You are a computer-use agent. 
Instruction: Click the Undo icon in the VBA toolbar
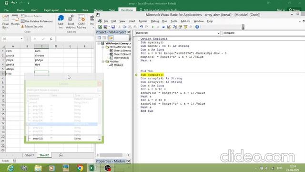[141, 27]
